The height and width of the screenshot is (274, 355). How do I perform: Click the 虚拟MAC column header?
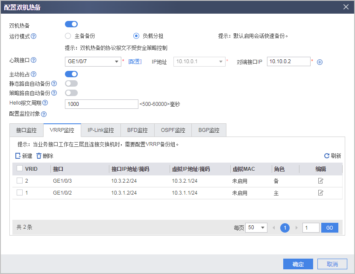244,169
